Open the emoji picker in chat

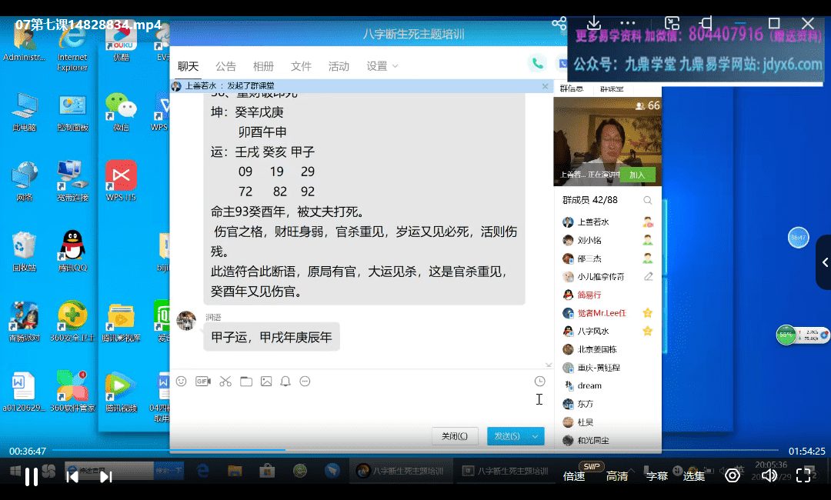[x=182, y=381]
